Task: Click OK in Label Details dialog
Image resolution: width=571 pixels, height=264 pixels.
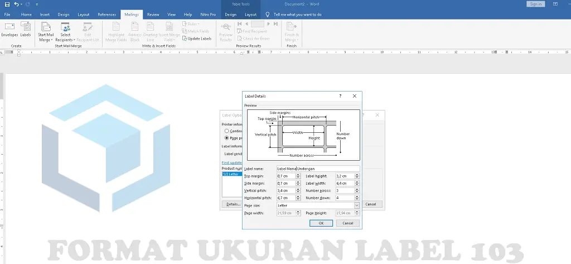Action: click(x=321, y=223)
